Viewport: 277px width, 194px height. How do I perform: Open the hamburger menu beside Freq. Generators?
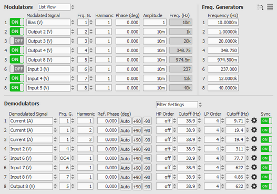270,7
